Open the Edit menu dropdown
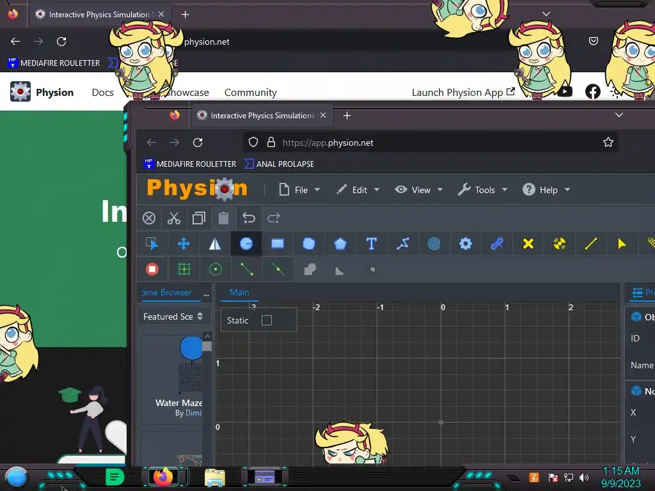 [x=358, y=190]
